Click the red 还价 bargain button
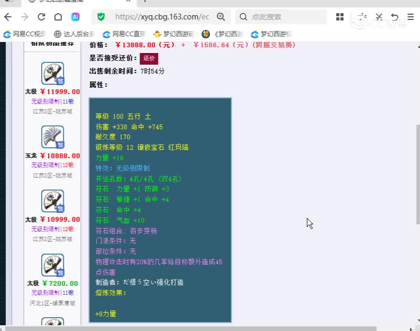 (x=149, y=58)
